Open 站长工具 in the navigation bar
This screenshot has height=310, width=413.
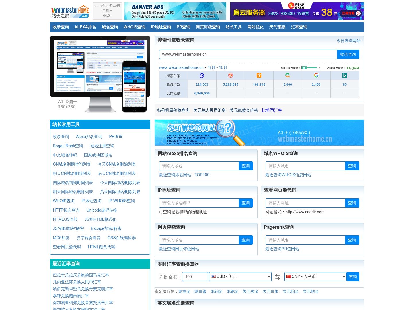(234, 27)
